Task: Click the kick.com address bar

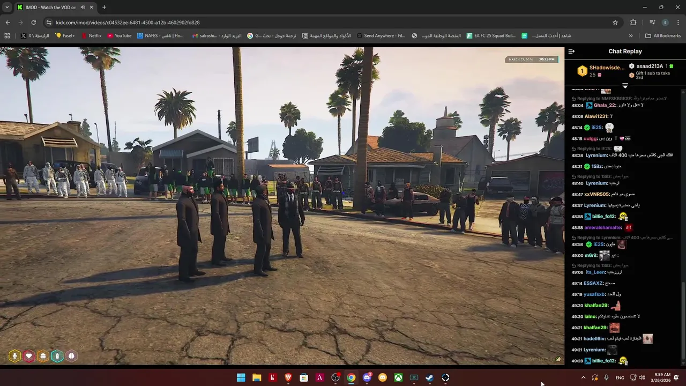Action: [x=332, y=23]
